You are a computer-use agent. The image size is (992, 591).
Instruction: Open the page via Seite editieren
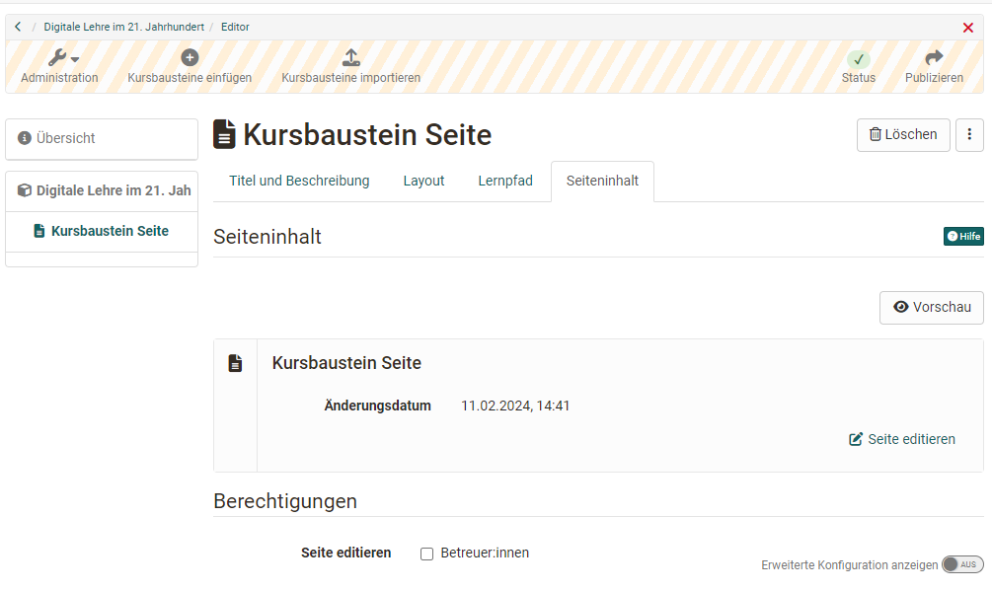(901, 439)
